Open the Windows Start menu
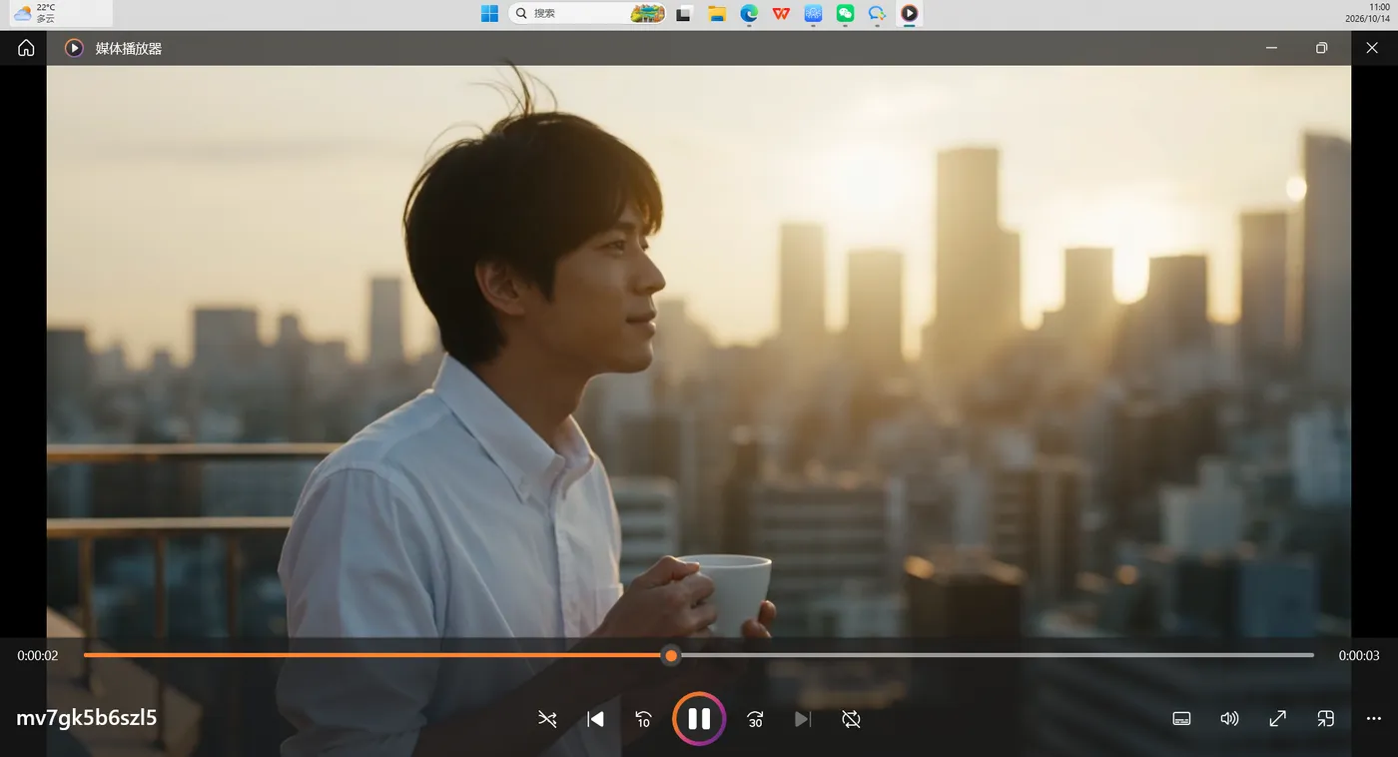This screenshot has width=1398, height=757. tap(489, 14)
